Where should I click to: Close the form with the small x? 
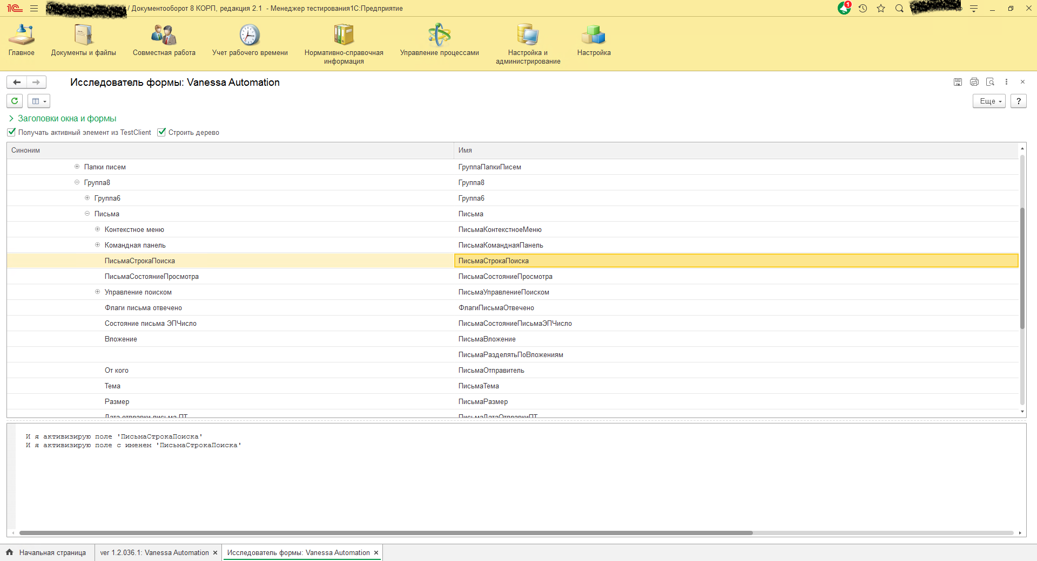(1022, 82)
